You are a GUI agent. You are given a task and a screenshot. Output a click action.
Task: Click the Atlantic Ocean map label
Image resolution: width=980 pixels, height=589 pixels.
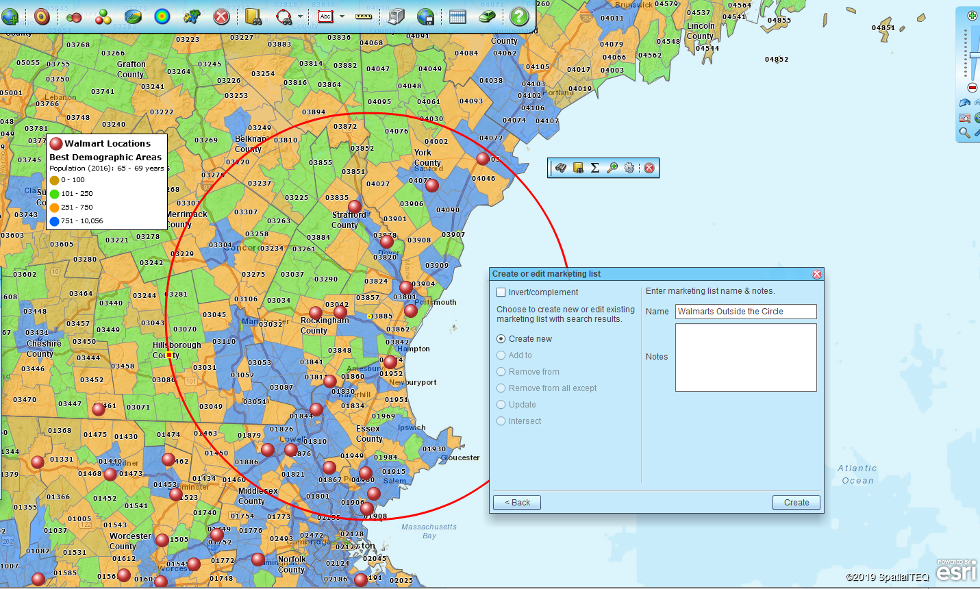point(857,475)
